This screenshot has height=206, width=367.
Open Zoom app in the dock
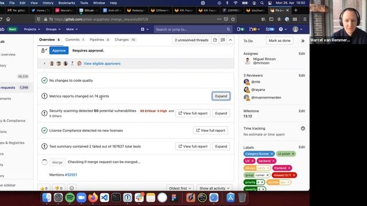click(x=81, y=197)
